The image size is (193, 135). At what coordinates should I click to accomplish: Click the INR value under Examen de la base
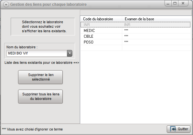point(127,25)
